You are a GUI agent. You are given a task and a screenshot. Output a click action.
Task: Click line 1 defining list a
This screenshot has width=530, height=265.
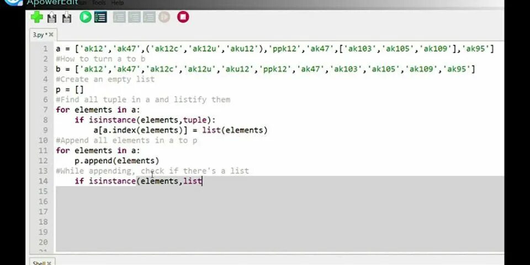click(275, 49)
